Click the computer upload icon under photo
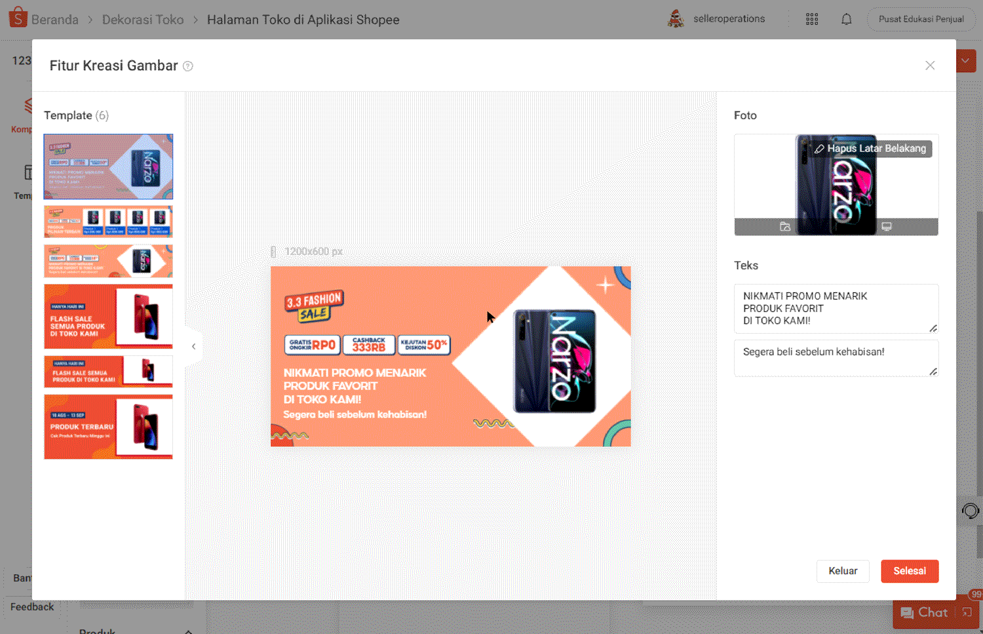983x634 pixels. point(887,227)
